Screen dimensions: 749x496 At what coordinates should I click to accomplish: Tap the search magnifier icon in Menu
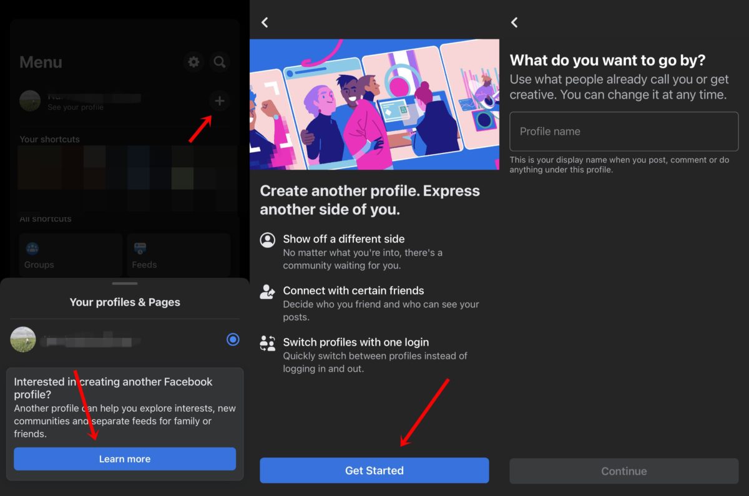219,62
